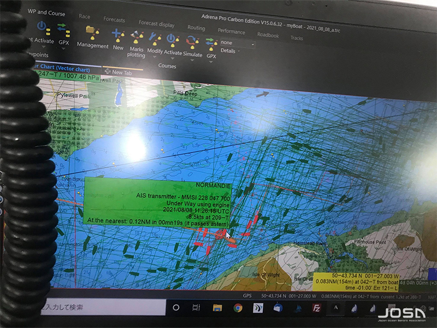Click '8.5kts at 209-T' in AIS tooltip

(x=209, y=217)
